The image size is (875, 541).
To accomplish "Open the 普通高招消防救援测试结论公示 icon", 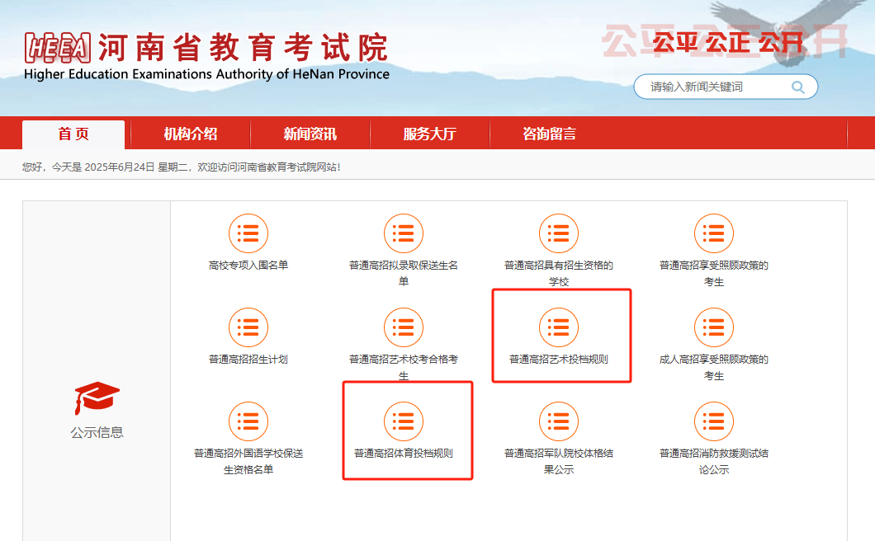I will (x=713, y=421).
